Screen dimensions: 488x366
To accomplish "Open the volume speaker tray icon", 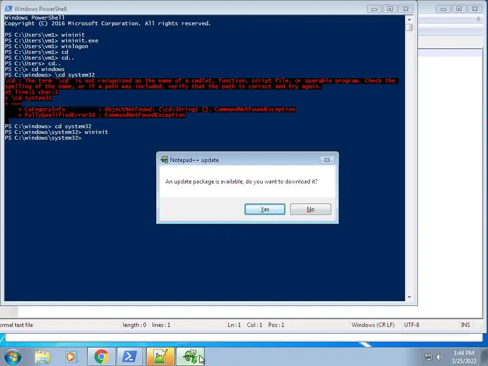I will (439, 357).
